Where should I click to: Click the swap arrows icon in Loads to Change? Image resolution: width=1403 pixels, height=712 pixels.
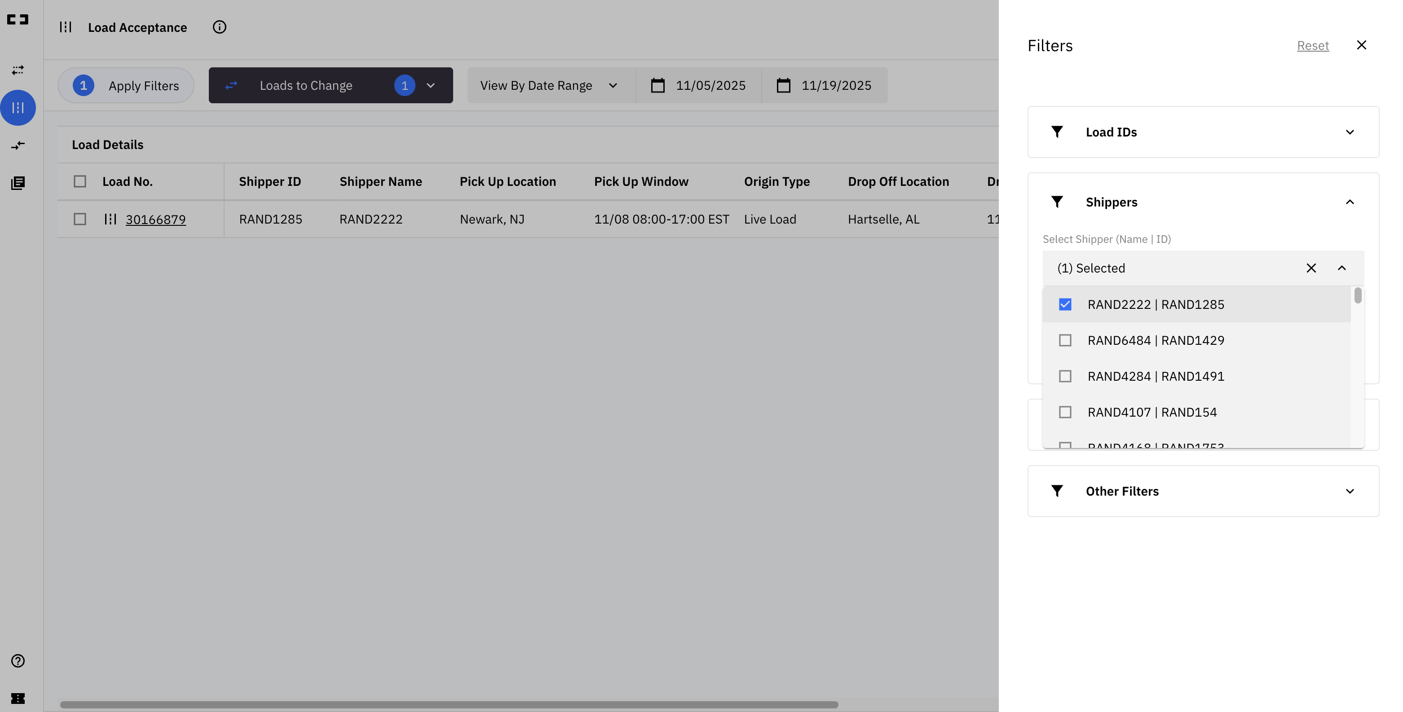[231, 85]
